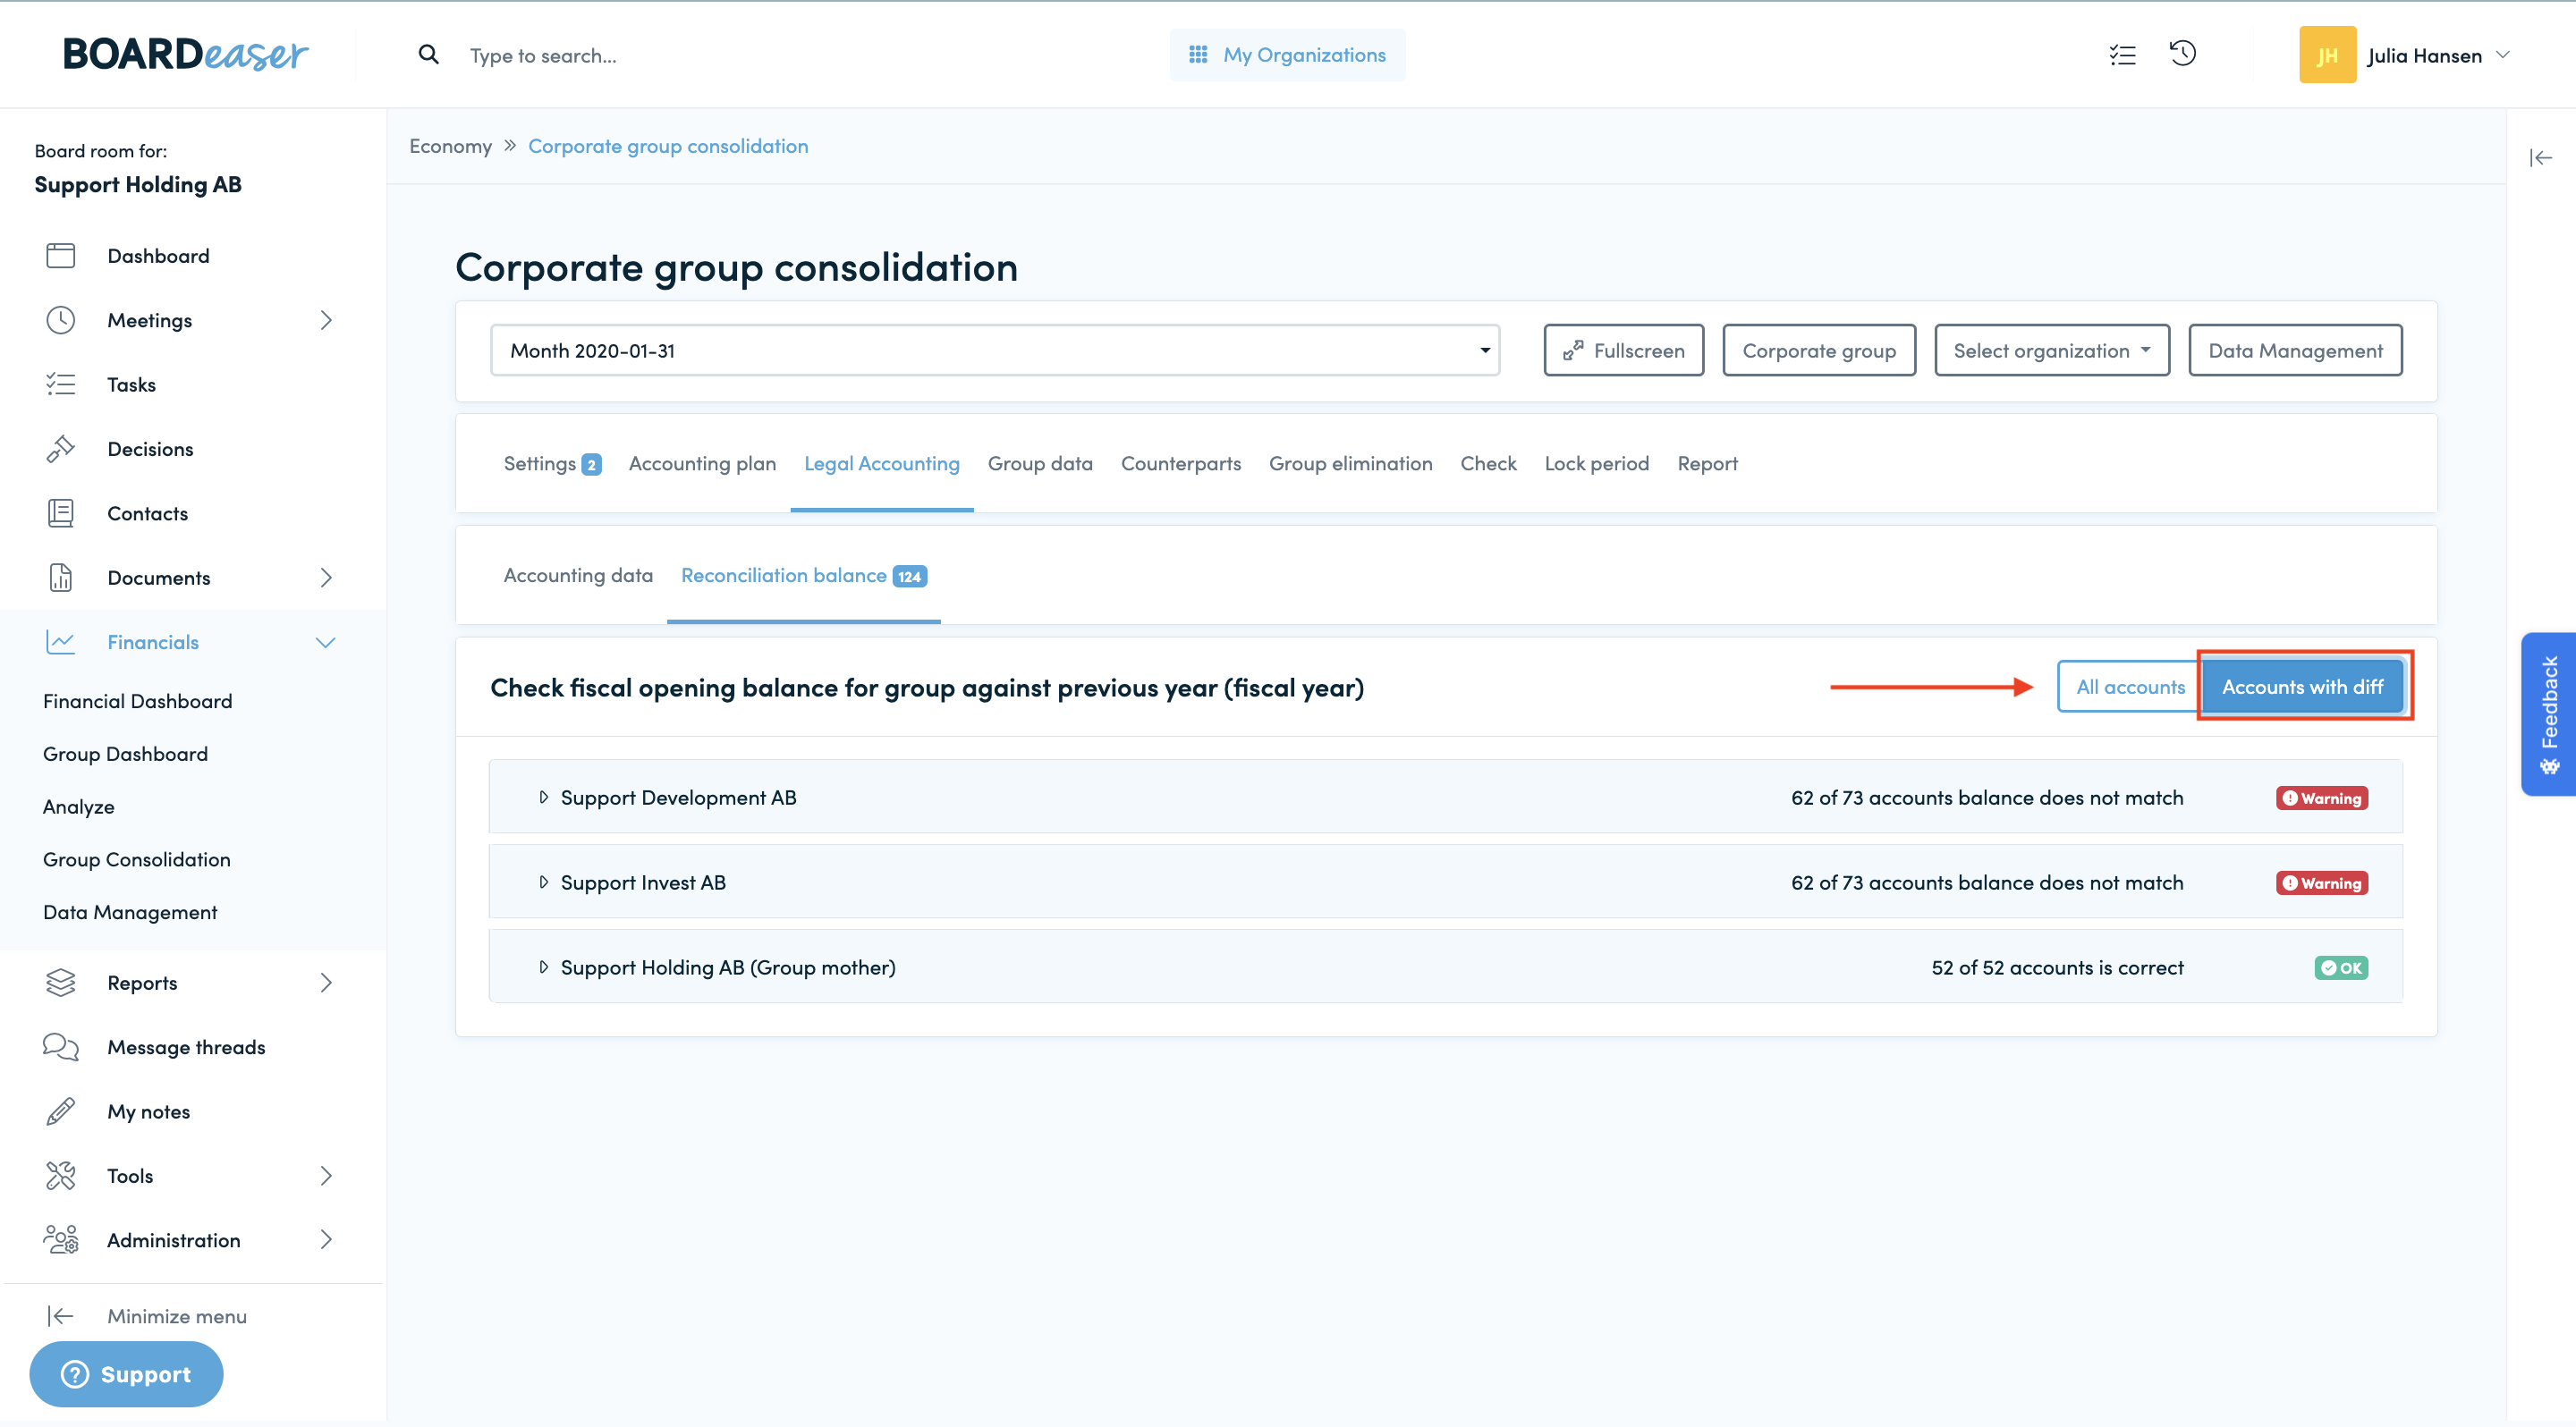Click the Corporate group button

point(1818,350)
